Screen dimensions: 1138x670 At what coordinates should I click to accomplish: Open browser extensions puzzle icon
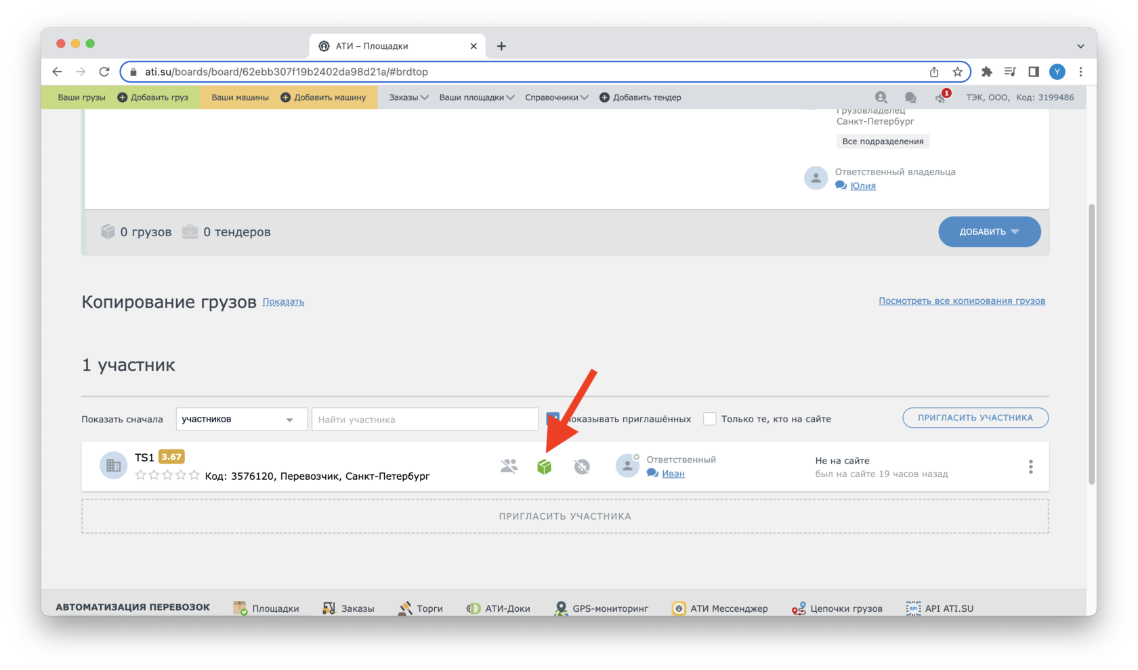(x=987, y=72)
